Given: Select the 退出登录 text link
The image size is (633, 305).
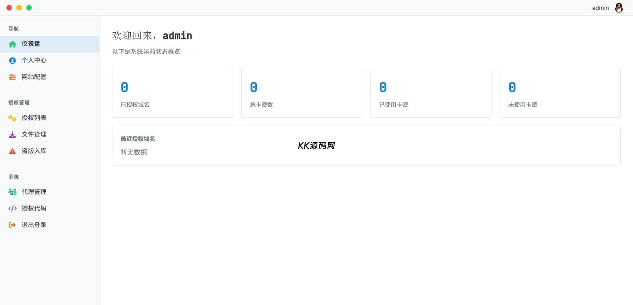Looking at the screenshot, I should [x=34, y=225].
